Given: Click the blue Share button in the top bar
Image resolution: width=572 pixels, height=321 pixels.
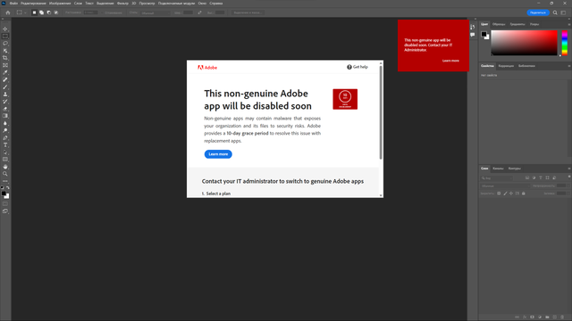Looking at the screenshot, I should pos(538,12).
